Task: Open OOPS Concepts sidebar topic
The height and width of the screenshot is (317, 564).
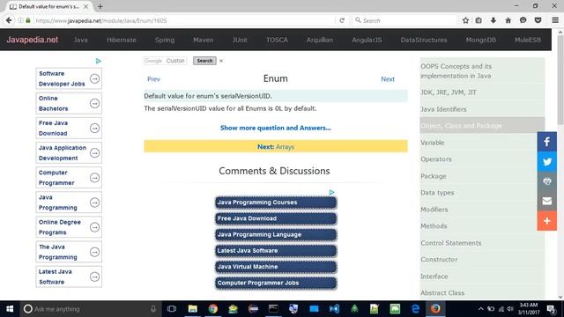Action: (x=482, y=71)
